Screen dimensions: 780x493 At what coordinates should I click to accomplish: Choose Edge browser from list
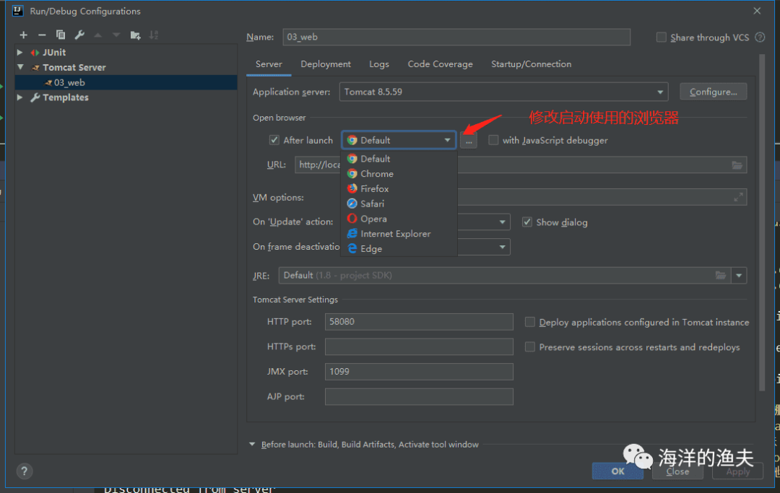point(399,248)
